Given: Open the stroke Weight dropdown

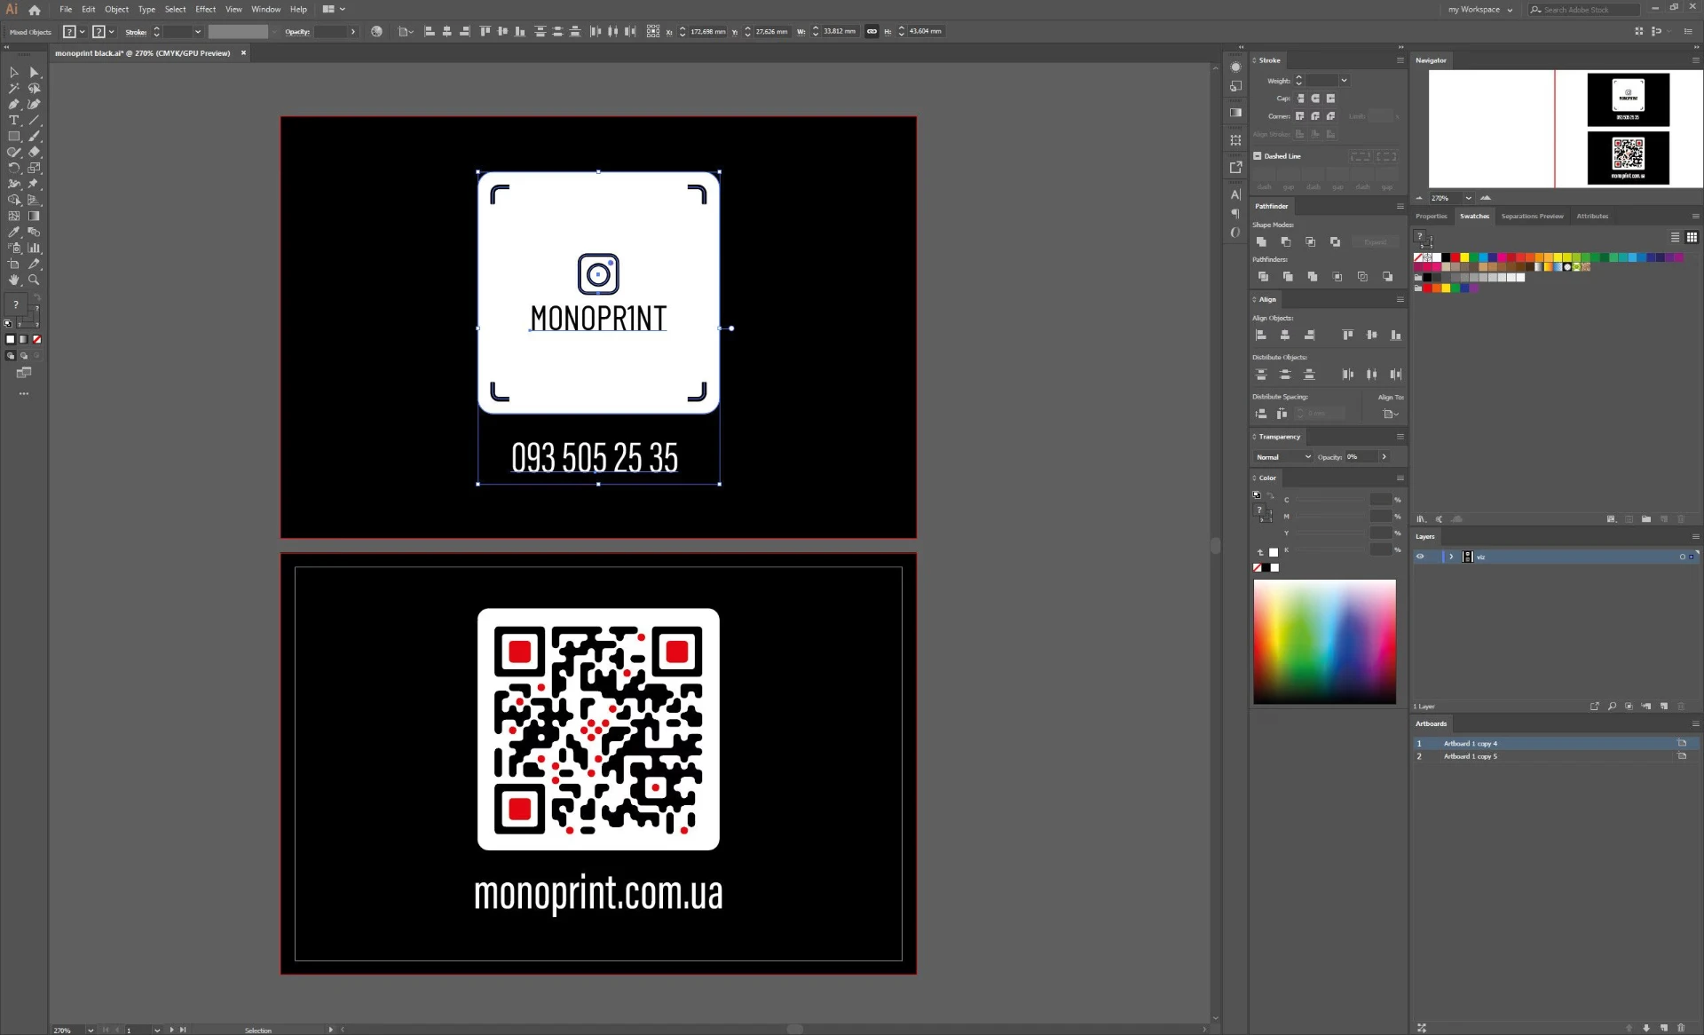Looking at the screenshot, I should tap(1344, 81).
